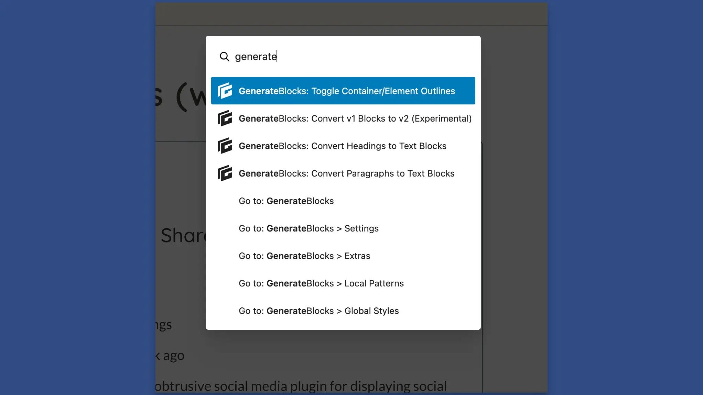
Task: Navigate to GenerateBlocks > Global Styles
Action: point(318,311)
